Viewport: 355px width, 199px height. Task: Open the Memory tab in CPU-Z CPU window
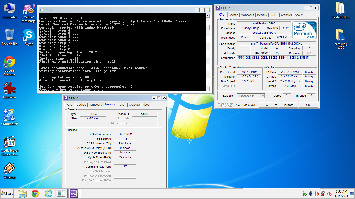coord(262,15)
